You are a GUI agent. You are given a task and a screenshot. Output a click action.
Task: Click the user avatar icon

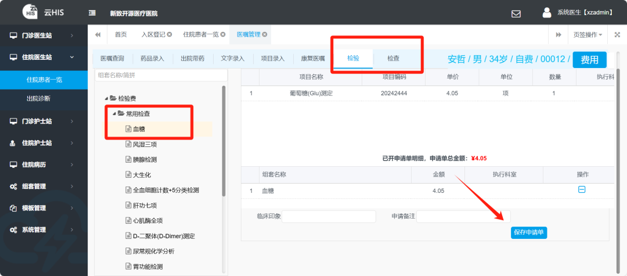click(547, 12)
